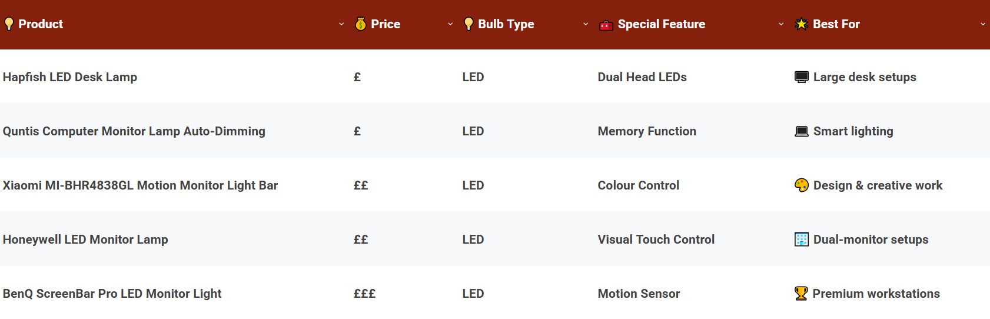Click the money bag icon beside Price
This screenshot has height=319, width=990.
click(361, 24)
